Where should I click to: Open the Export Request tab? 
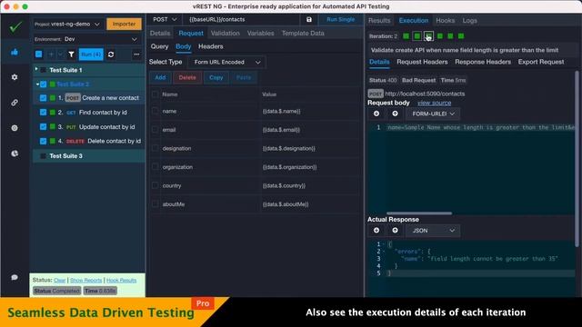point(541,62)
